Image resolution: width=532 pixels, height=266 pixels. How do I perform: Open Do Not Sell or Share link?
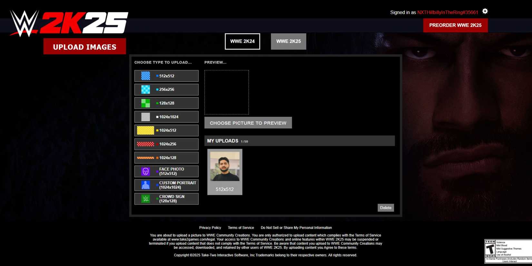pyautogui.click(x=296, y=228)
